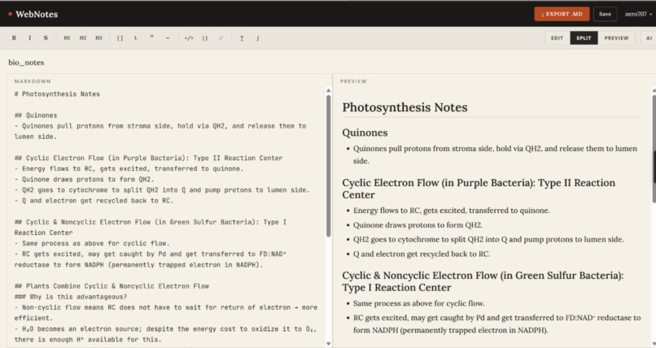This screenshot has width=656, height=348.
Task: Click 'Quinones' heading in preview
Action: (365, 133)
